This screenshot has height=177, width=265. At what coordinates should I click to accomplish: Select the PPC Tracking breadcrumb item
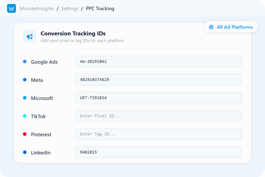100,9
